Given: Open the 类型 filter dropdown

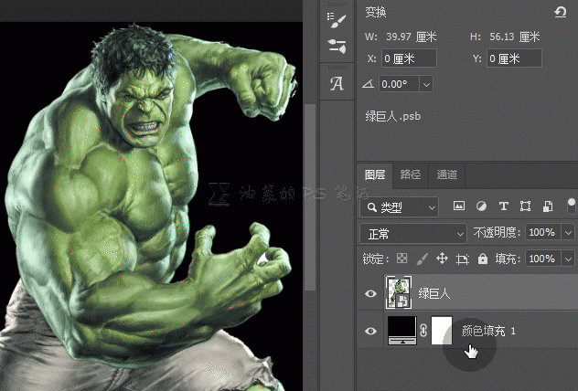Looking at the screenshot, I should tap(400, 207).
